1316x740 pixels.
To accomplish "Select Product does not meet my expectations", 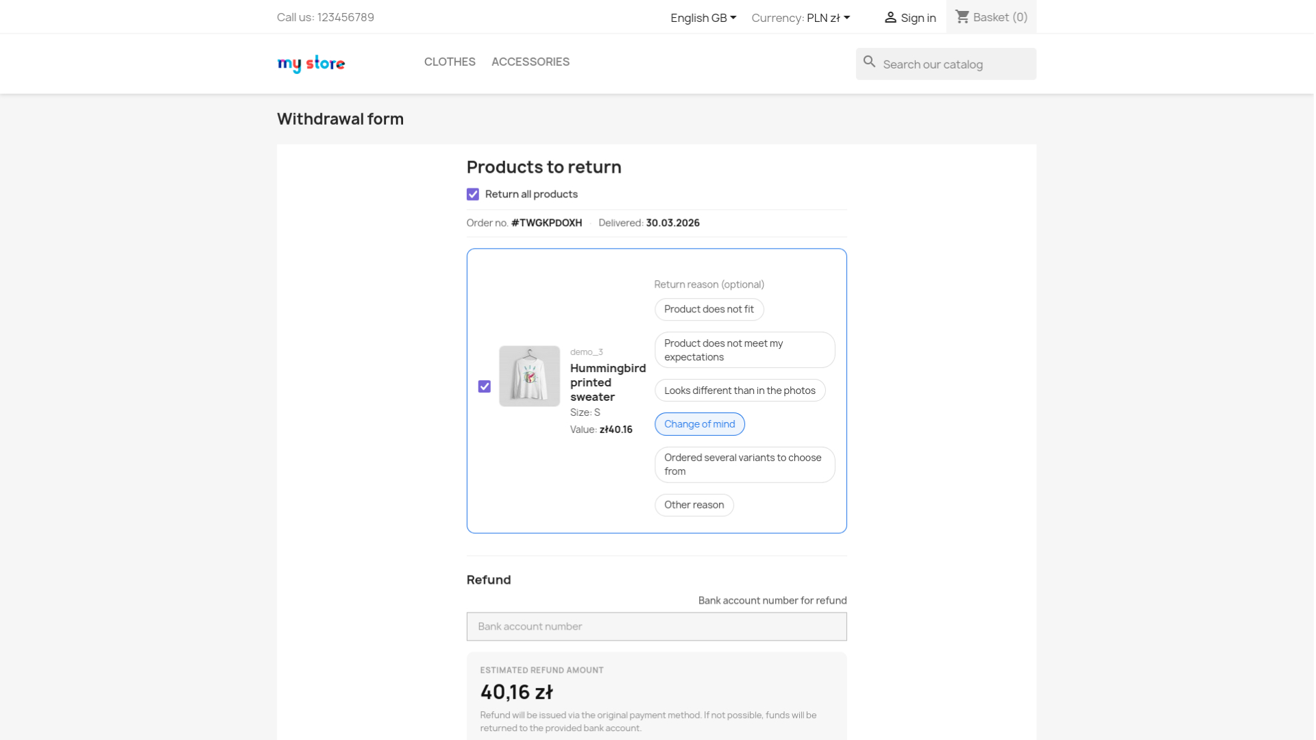I will point(744,350).
